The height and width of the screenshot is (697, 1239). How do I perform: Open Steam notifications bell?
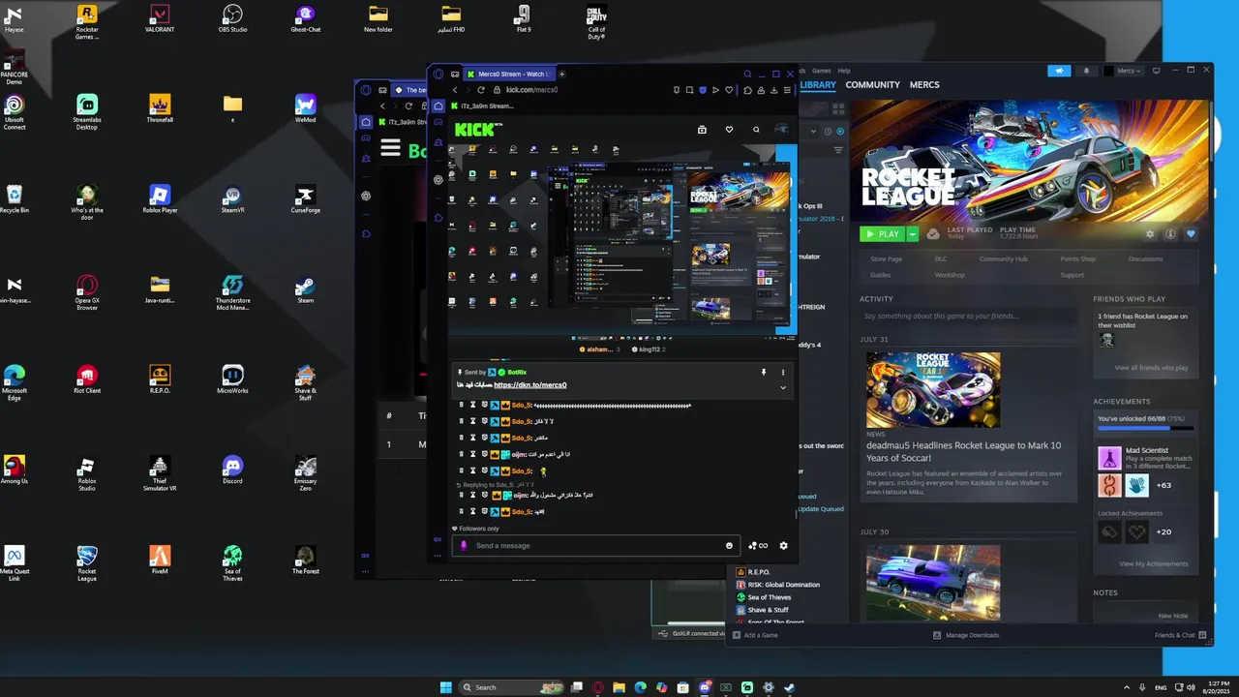(1086, 71)
